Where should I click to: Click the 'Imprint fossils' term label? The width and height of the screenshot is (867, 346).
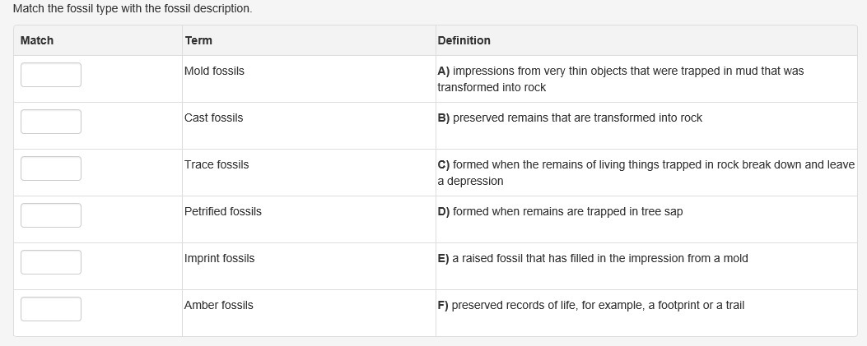[x=220, y=258]
